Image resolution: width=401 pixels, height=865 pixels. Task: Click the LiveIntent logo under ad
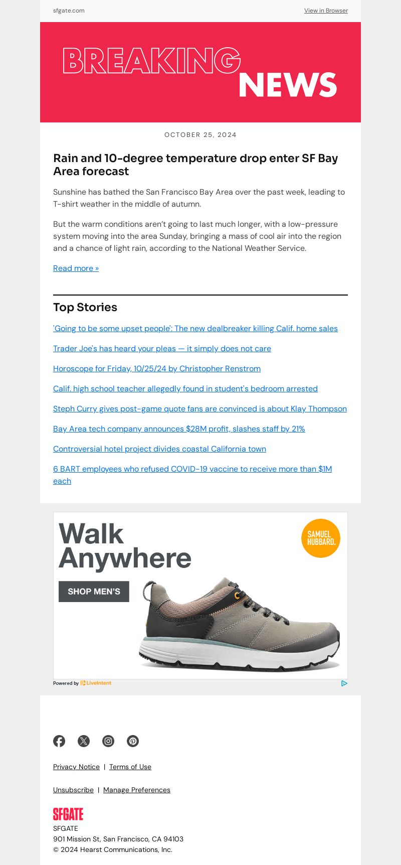[96, 683]
